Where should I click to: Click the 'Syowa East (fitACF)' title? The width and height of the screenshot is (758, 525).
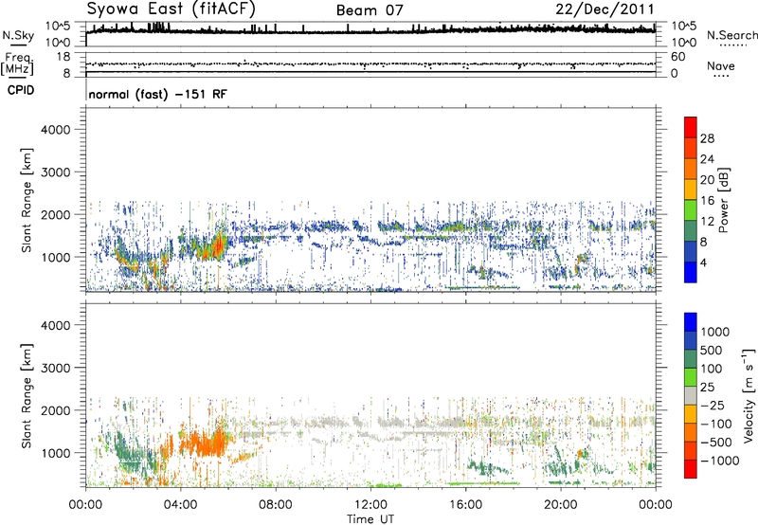(x=171, y=9)
